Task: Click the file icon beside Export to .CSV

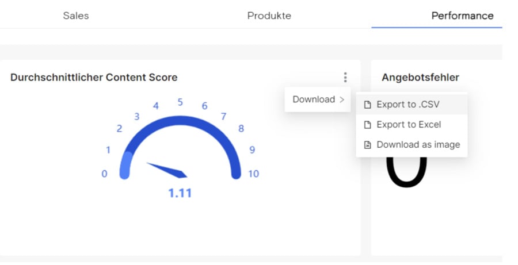Action: click(367, 105)
